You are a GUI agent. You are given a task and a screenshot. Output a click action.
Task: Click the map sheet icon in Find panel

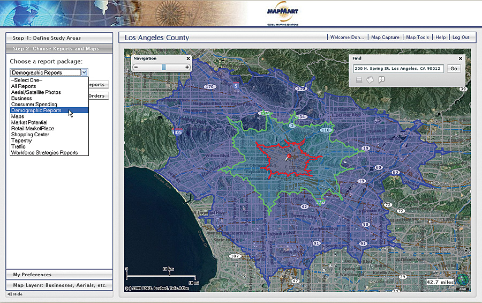pyautogui.click(x=370, y=80)
